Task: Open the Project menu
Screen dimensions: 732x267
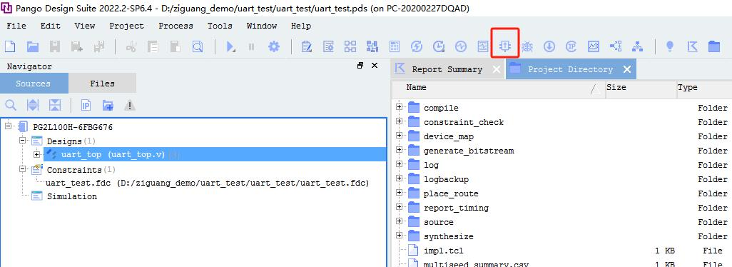Action: tap(126, 26)
